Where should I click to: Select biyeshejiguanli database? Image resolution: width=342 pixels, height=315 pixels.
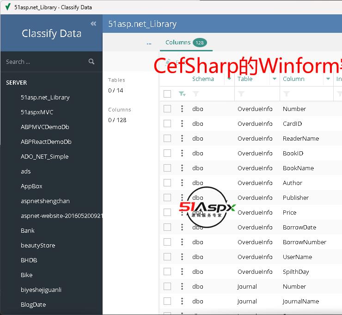[x=41, y=290]
